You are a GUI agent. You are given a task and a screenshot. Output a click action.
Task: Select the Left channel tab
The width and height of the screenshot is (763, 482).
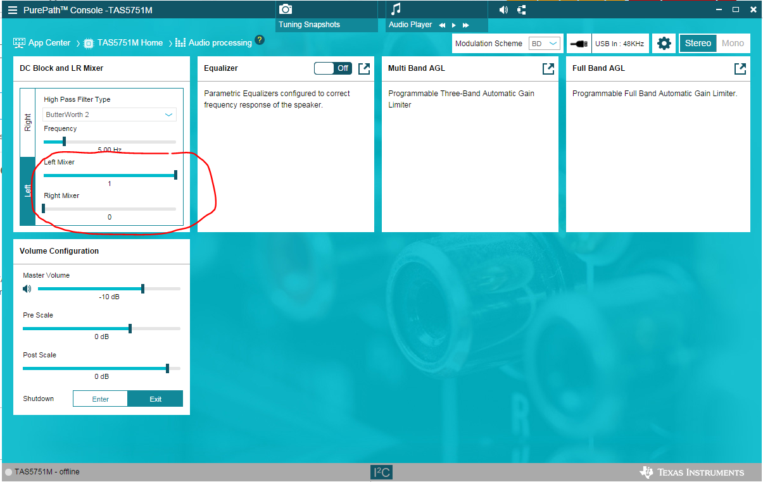coord(27,191)
